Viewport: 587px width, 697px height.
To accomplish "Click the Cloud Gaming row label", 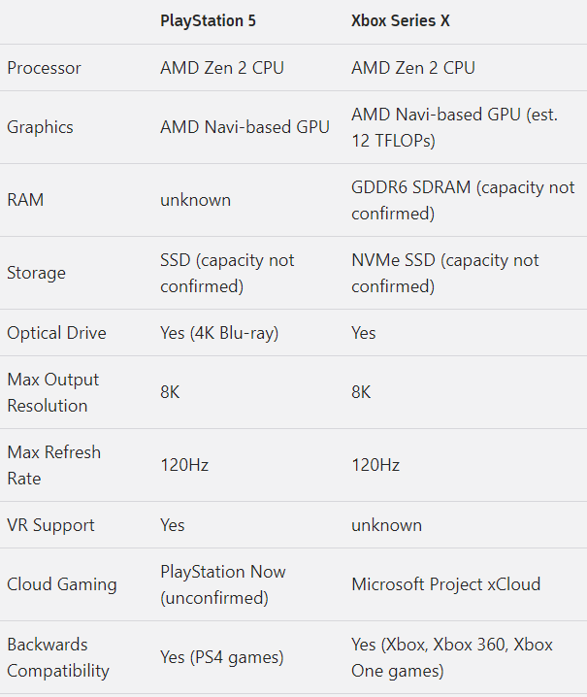I will coord(61,584).
